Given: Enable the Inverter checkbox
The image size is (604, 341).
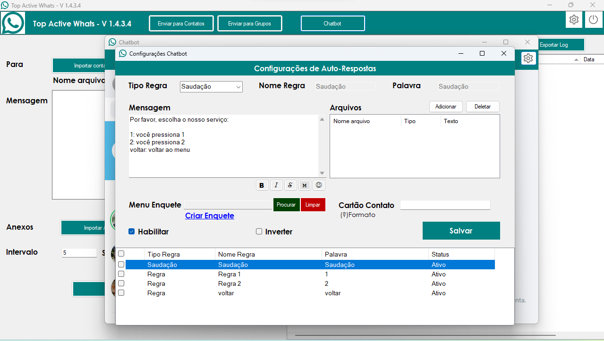Looking at the screenshot, I should (x=259, y=232).
